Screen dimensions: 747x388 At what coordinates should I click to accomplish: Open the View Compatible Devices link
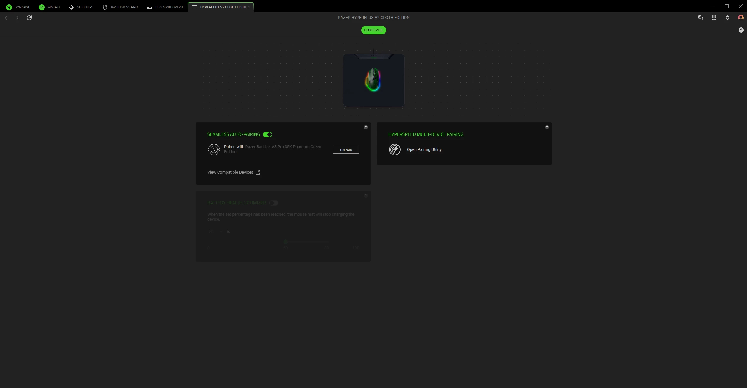(230, 172)
